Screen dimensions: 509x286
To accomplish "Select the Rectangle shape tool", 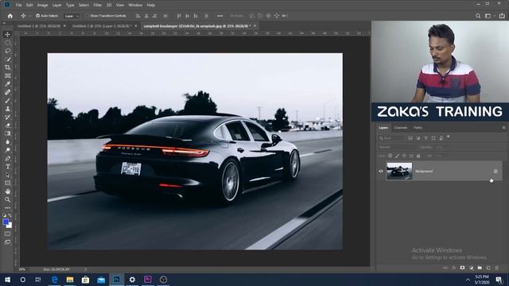I will (x=7, y=184).
